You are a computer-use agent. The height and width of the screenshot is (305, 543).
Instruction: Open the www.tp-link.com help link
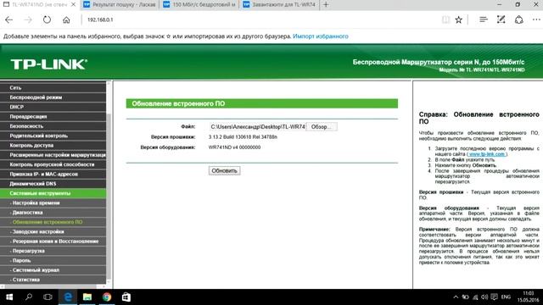(x=487, y=154)
